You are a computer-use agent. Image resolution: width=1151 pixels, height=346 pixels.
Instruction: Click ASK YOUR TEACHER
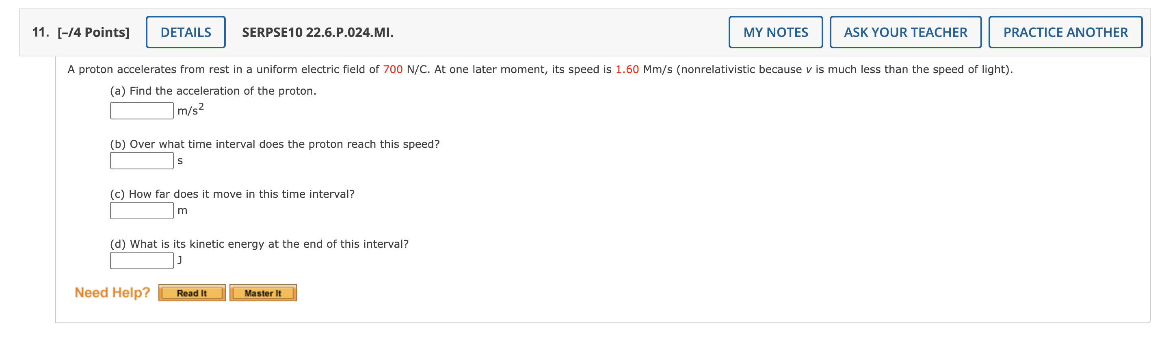tap(904, 32)
